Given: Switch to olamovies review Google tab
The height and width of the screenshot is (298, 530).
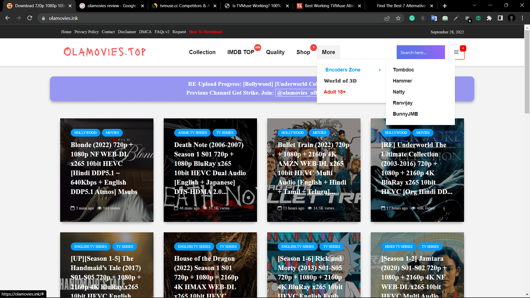Looking at the screenshot, I should point(112,6).
